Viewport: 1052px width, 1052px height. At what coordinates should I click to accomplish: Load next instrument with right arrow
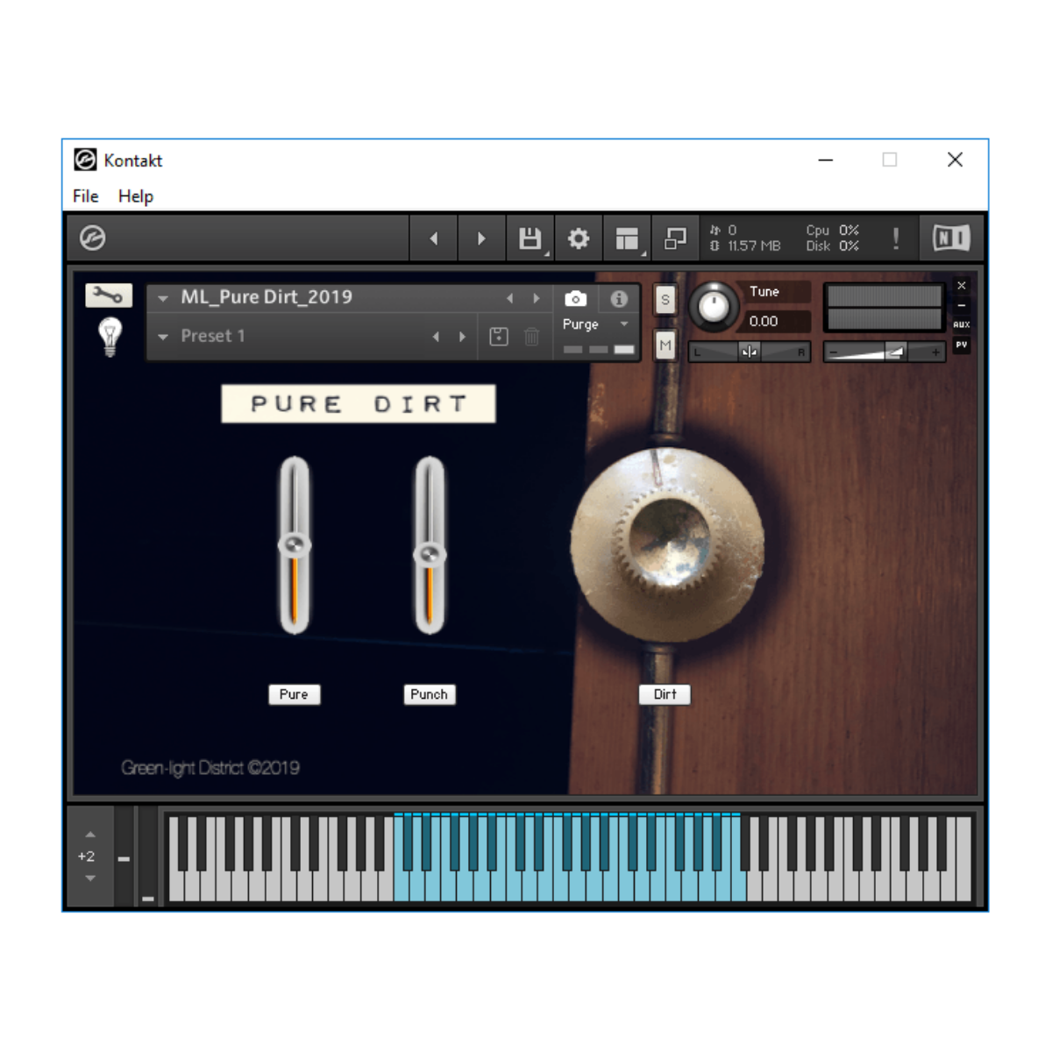pos(537,299)
